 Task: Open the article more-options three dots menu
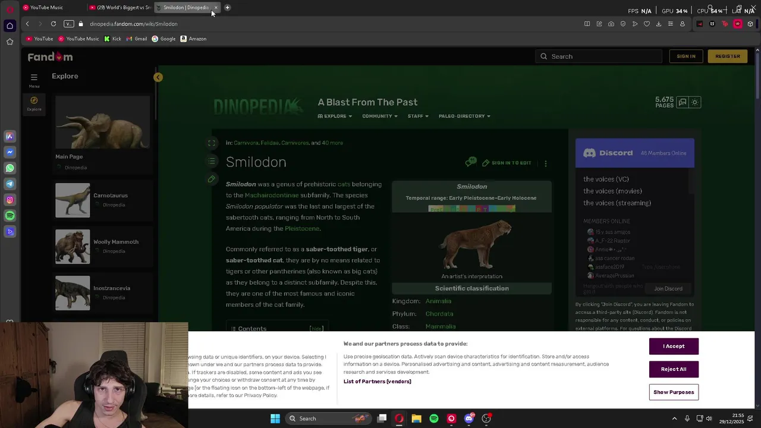(x=546, y=163)
